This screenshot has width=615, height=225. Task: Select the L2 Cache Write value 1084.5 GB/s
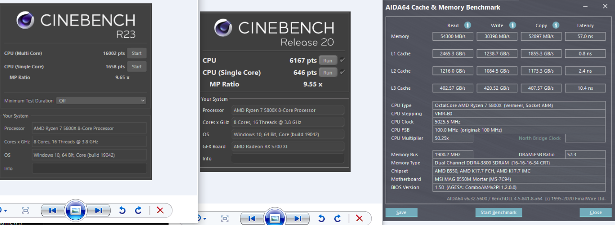pos(497,71)
